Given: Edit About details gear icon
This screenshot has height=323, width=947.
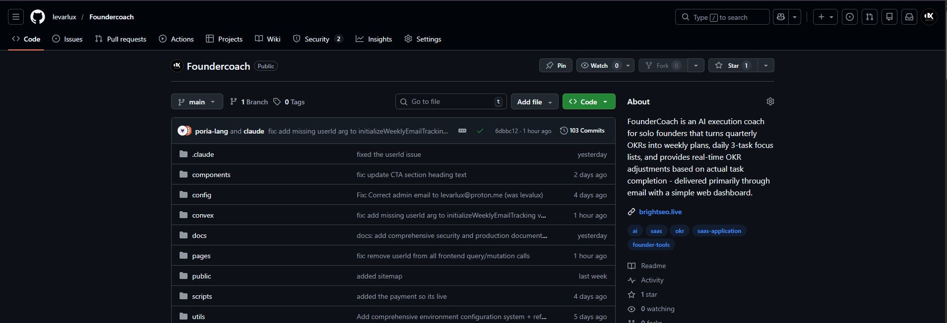Looking at the screenshot, I should click(770, 101).
